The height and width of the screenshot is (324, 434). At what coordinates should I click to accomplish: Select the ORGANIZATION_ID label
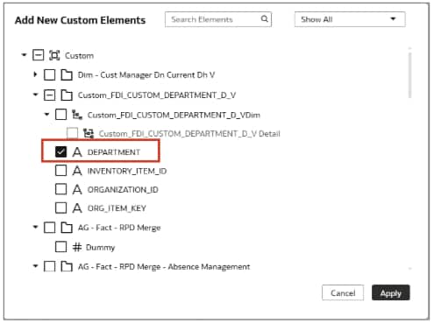click(123, 189)
